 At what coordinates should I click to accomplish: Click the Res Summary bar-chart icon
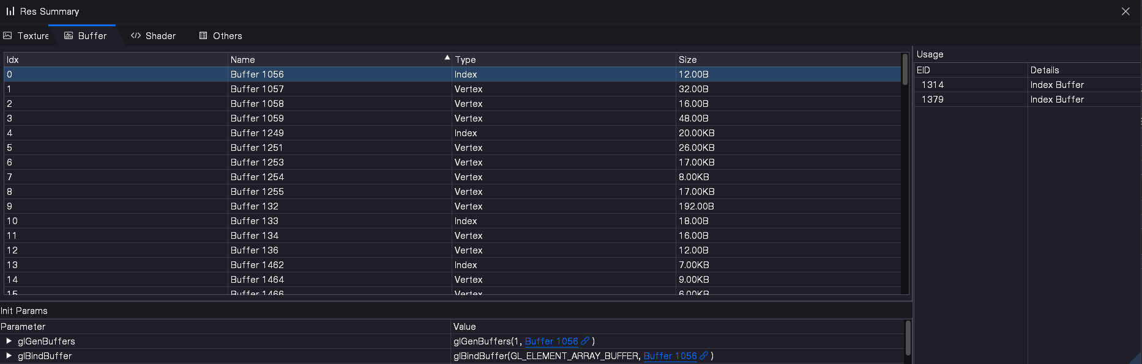(x=10, y=11)
